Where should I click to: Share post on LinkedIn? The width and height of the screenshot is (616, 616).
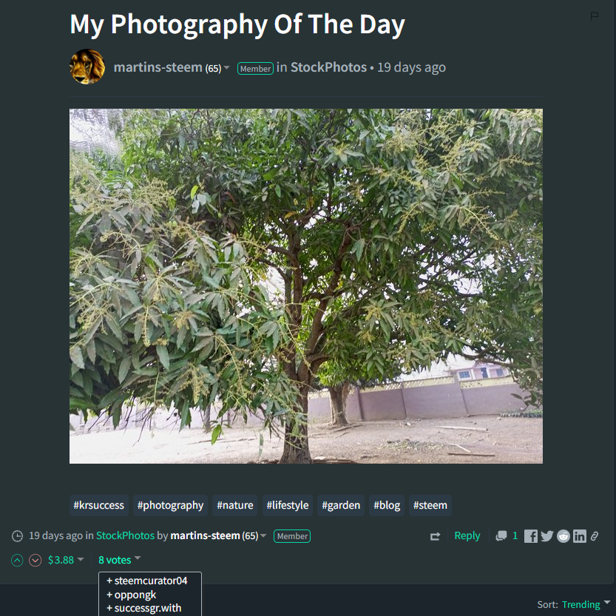click(580, 536)
